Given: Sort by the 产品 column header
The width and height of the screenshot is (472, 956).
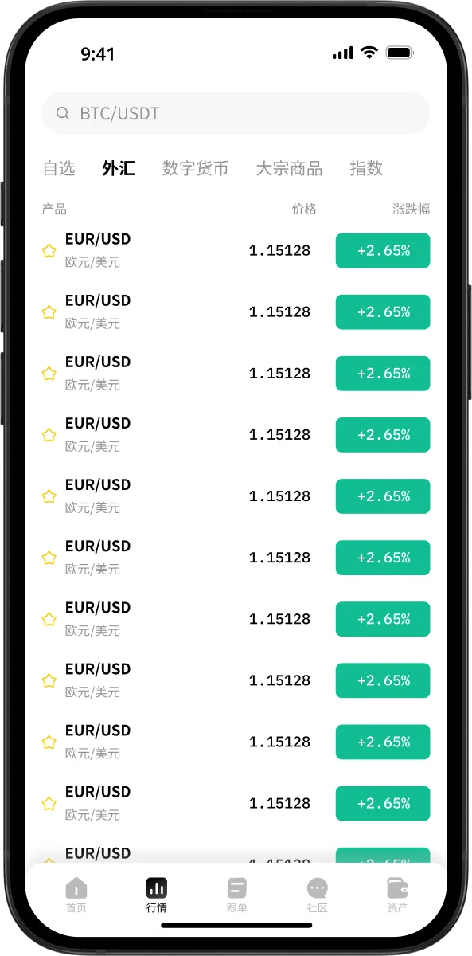Looking at the screenshot, I should pyautogui.click(x=54, y=209).
